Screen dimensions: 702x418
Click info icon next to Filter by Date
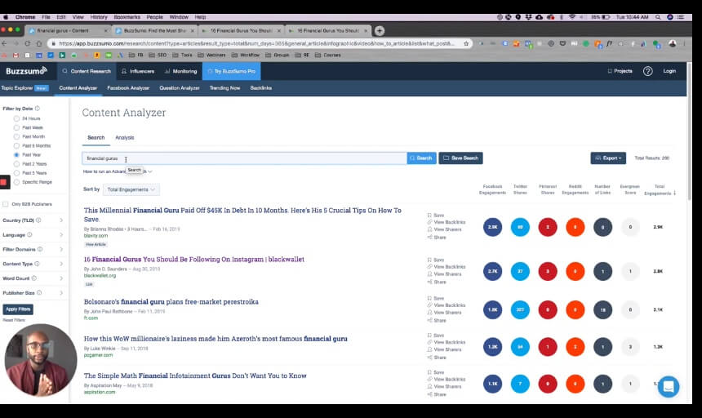click(x=38, y=109)
